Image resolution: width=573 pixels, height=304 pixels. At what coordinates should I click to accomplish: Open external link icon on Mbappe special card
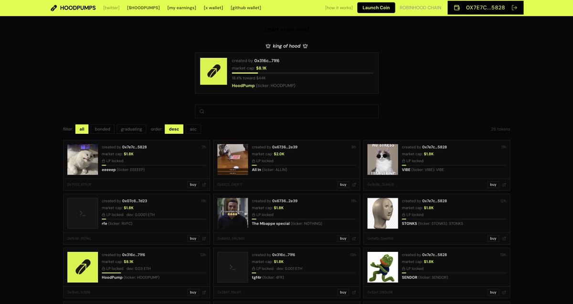(x=354, y=239)
